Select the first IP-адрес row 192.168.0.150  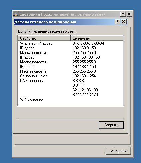[x=71, y=48]
